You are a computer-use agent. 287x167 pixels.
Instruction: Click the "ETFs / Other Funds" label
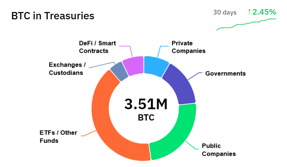(x=58, y=136)
